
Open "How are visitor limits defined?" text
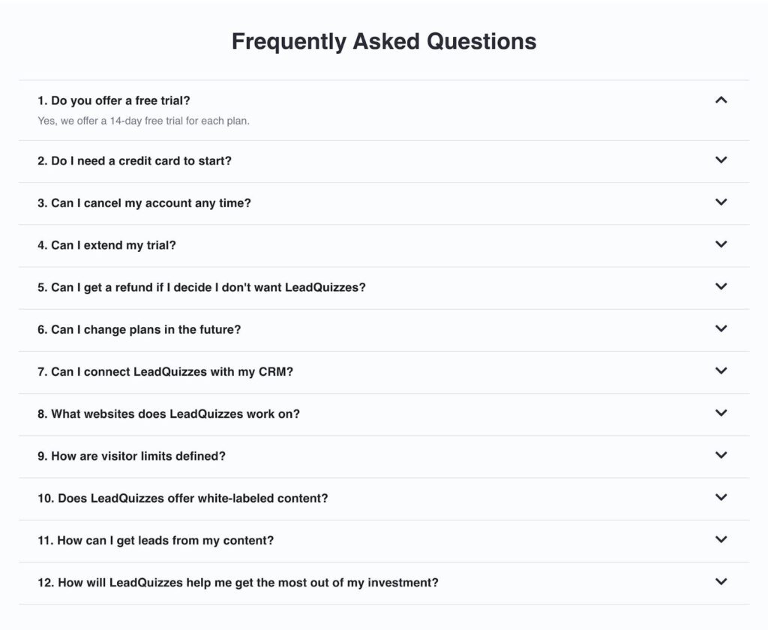click(x=131, y=456)
